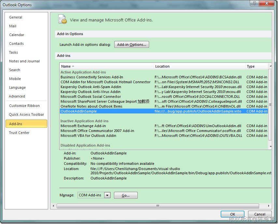Click the BCSAddin.dll location cell

pos(198,77)
